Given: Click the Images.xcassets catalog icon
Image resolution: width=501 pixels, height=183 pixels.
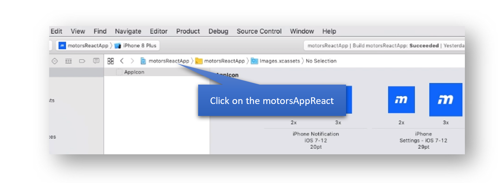Looking at the screenshot, I should pos(254,61).
